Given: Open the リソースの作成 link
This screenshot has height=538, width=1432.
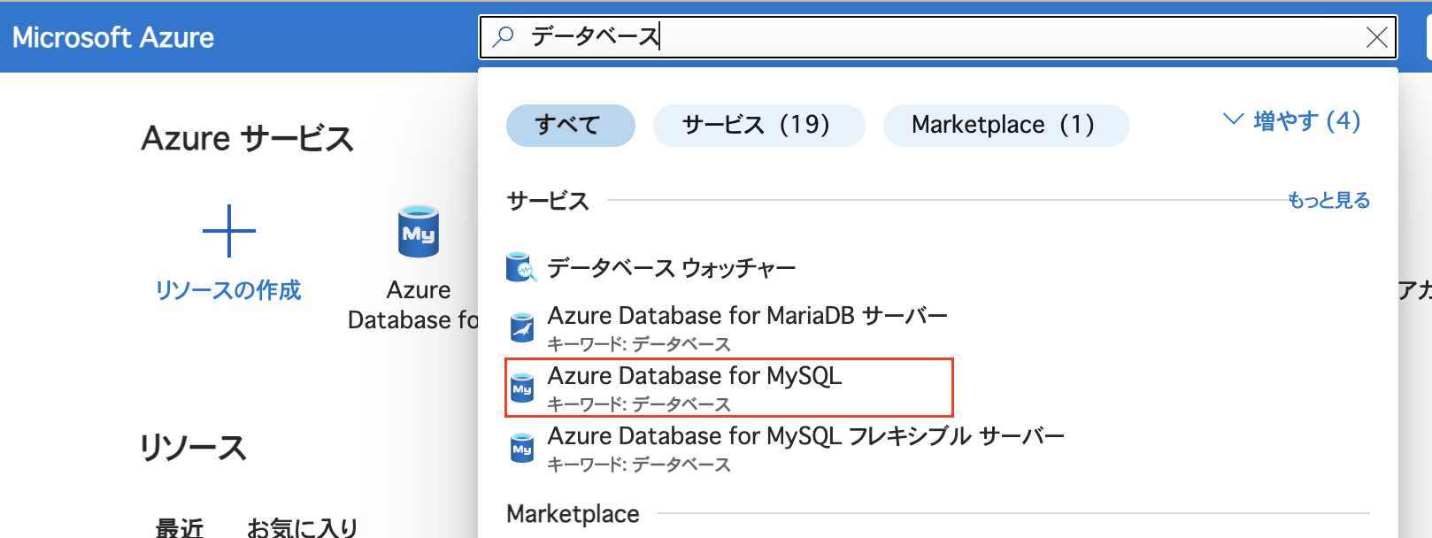Looking at the screenshot, I should tap(228, 290).
